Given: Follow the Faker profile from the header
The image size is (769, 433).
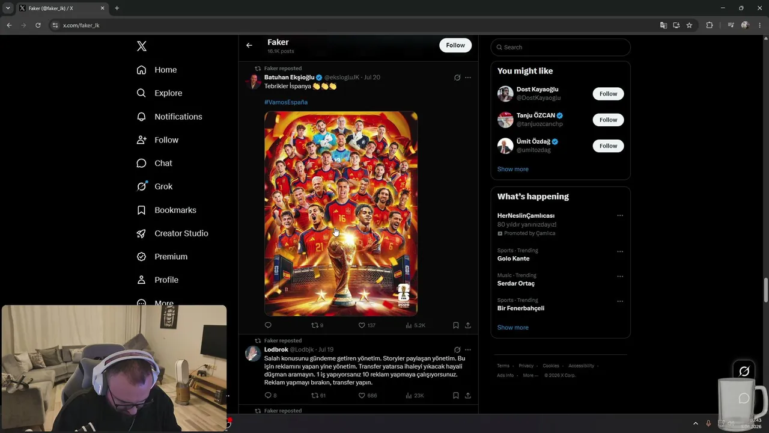Looking at the screenshot, I should 455,45.
